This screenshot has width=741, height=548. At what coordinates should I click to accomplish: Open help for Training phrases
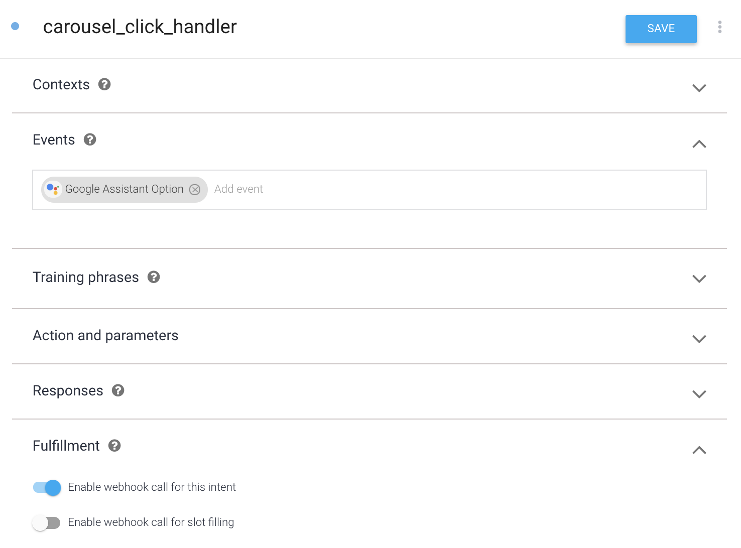[154, 277]
